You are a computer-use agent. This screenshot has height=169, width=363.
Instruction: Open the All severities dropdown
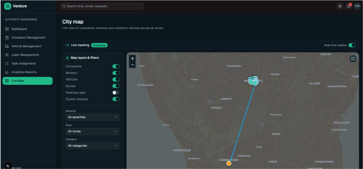point(93,117)
